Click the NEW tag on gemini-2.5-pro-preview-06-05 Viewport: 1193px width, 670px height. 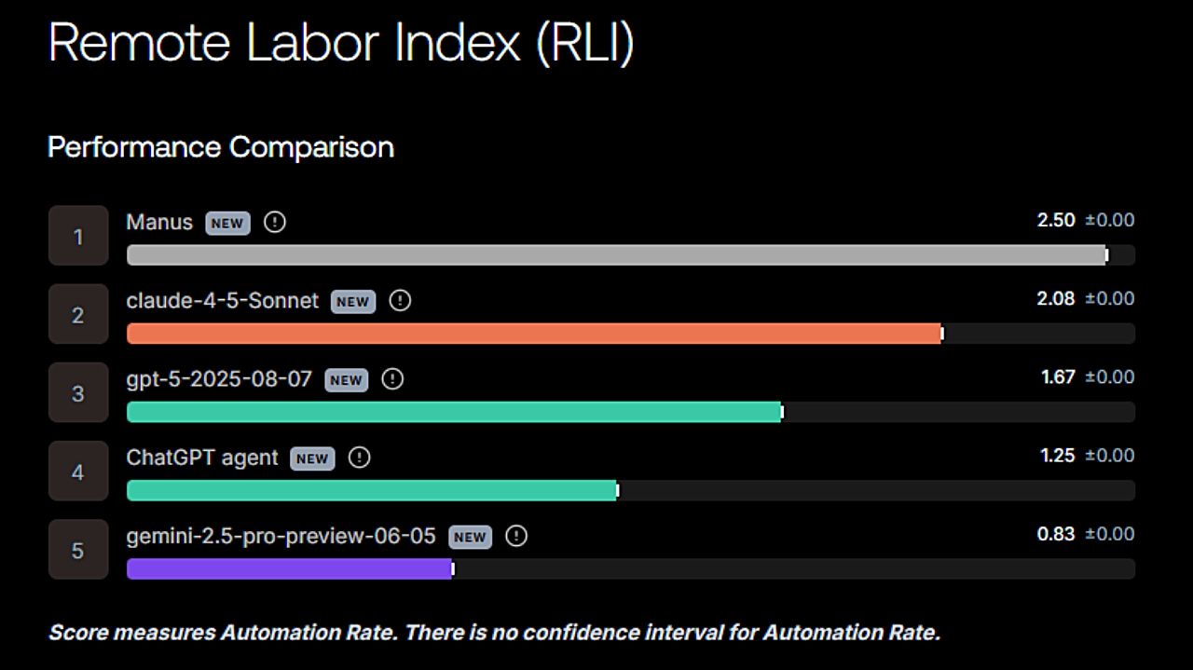[x=470, y=537]
